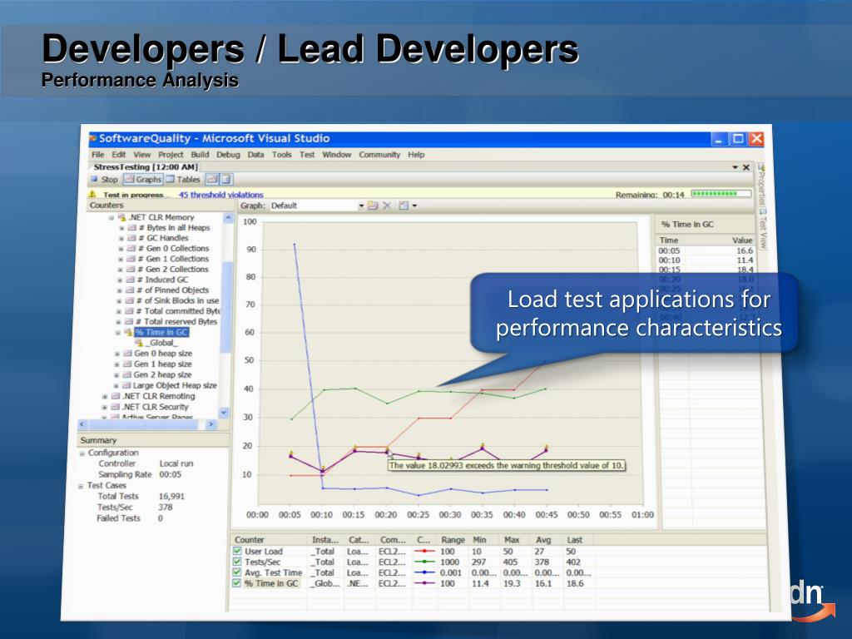Uncheck the % Time in GC legend checkbox

pyautogui.click(x=237, y=583)
